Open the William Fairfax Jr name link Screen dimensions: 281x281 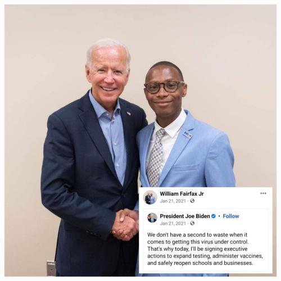182,194
